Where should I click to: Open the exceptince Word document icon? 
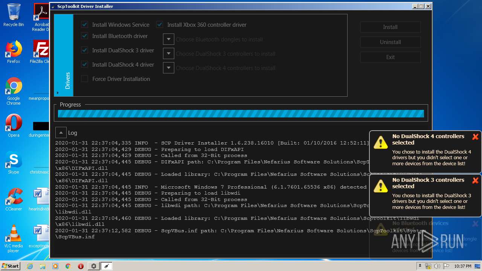click(x=41, y=236)
